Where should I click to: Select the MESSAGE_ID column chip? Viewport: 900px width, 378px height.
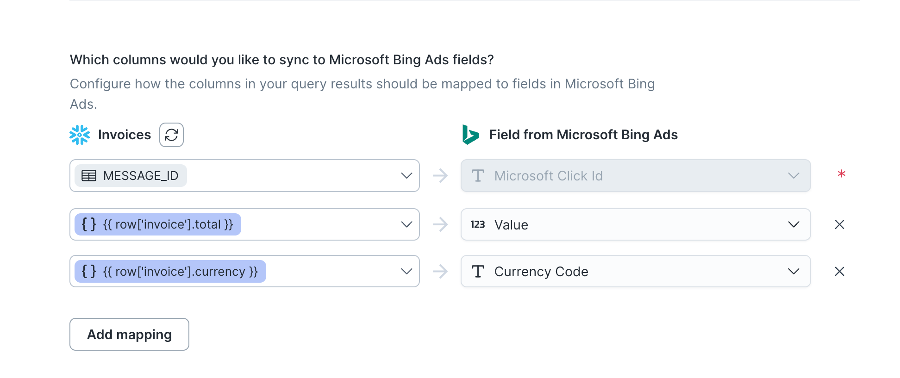point(131,176)
